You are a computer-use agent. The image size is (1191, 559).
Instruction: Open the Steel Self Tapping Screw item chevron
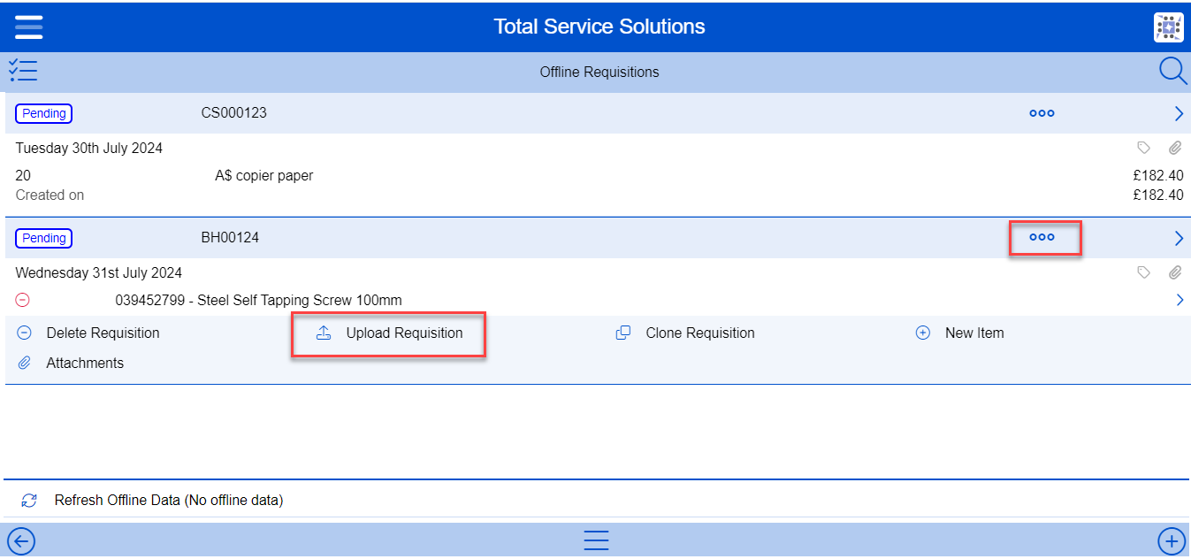pyautogui.click(x=1180, y=301)
